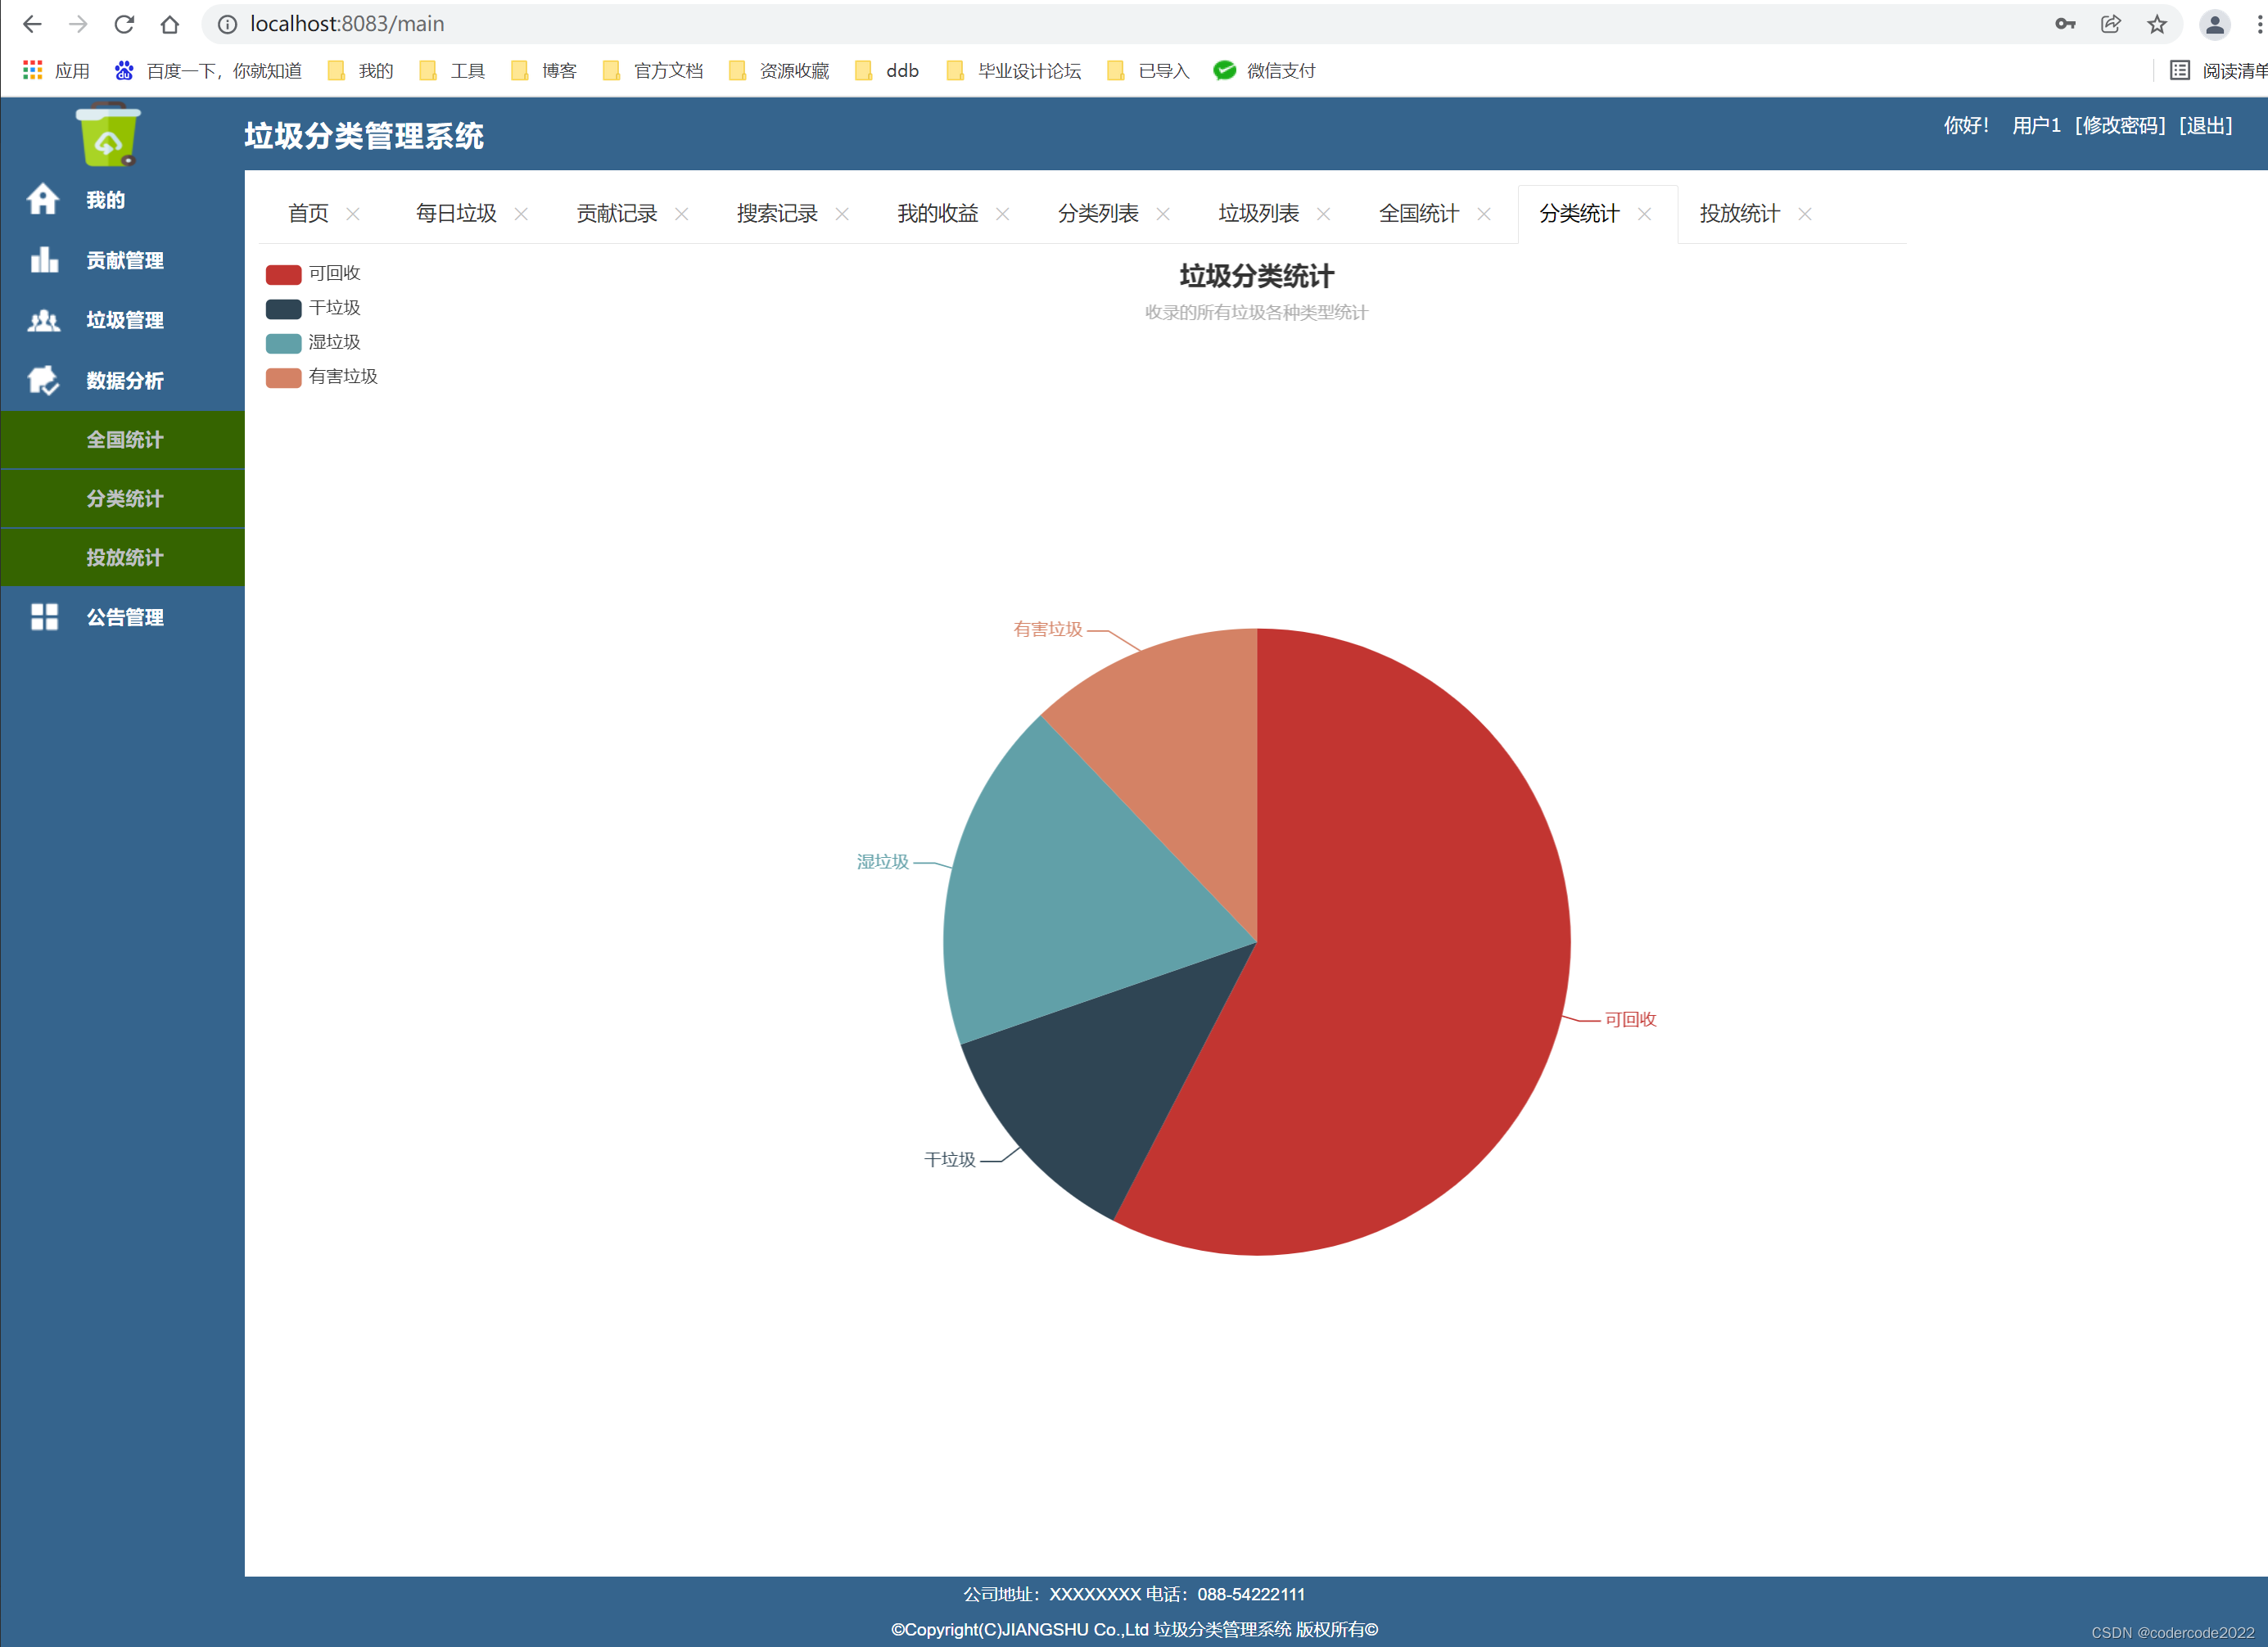Open the 投放统计 submenu item
The width and height of the screenshot is (2268, 1647).
(x=124, y=557)
